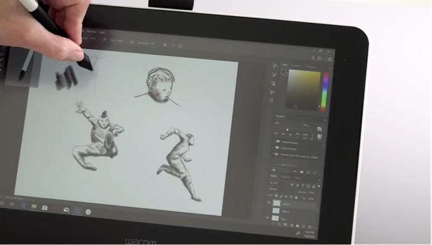Select the middle layer thumbnail

[276, 211]
